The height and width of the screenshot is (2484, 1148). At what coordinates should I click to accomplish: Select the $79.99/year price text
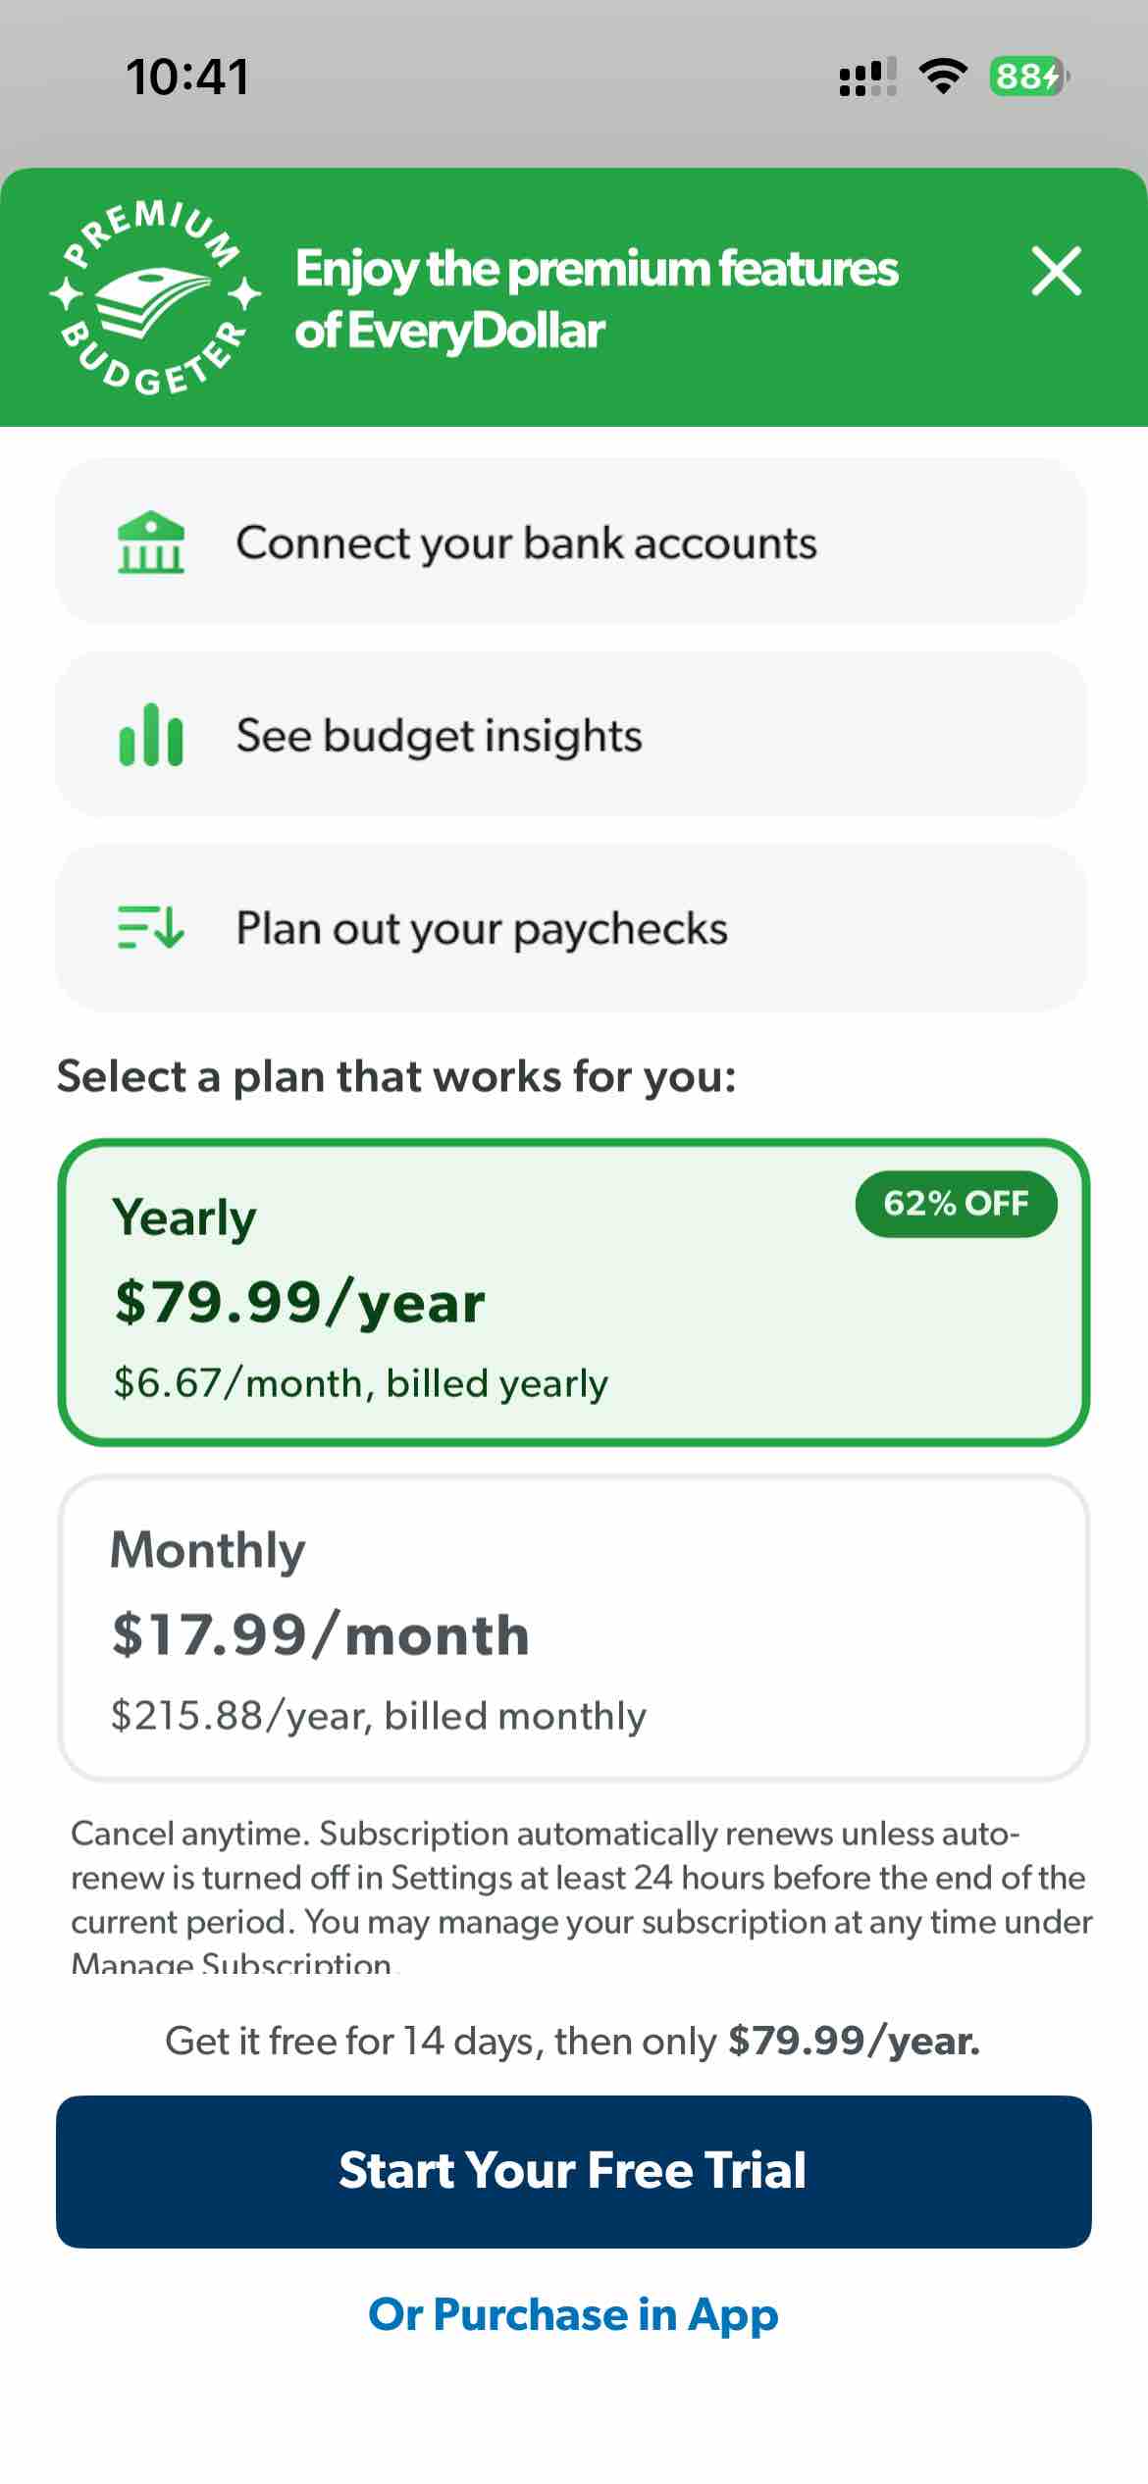pyautogui.click(x=297, y=1302)
